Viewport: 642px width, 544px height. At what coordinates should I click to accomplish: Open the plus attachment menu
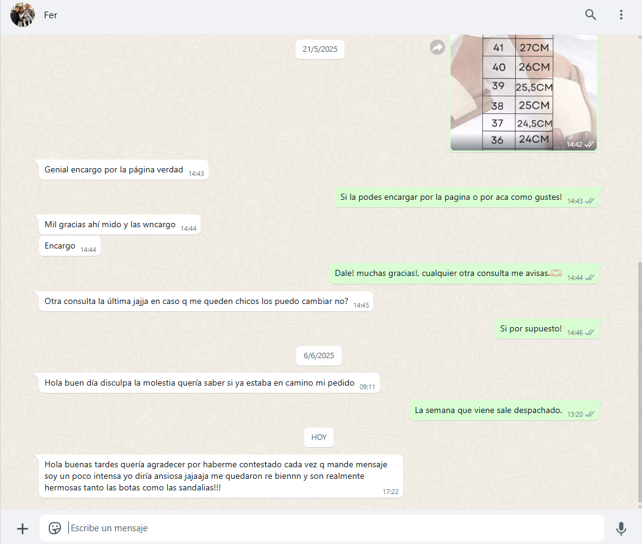tap(23, 528)
